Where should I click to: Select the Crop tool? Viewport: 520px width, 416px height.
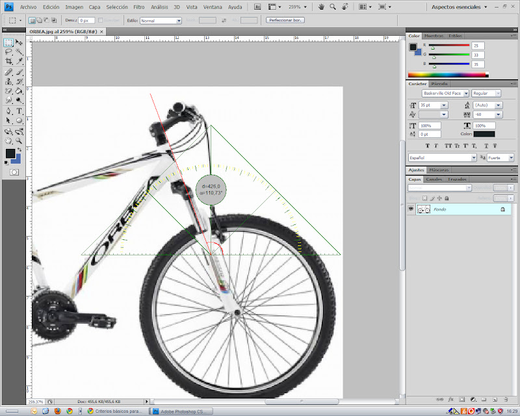9,61
